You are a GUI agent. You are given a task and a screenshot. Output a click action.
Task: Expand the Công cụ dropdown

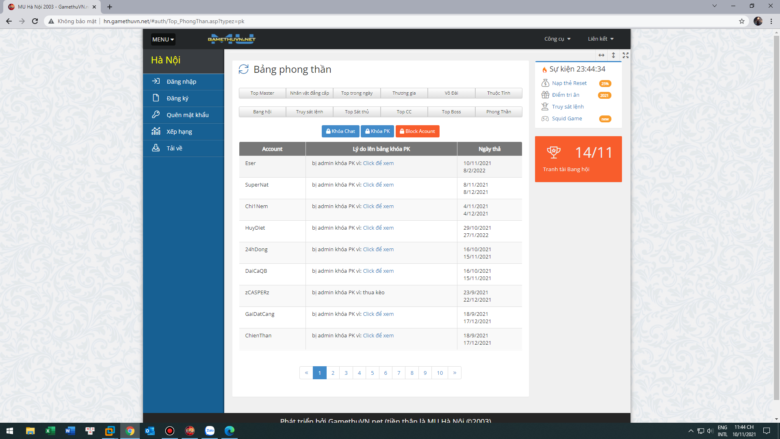click(557, 39)
